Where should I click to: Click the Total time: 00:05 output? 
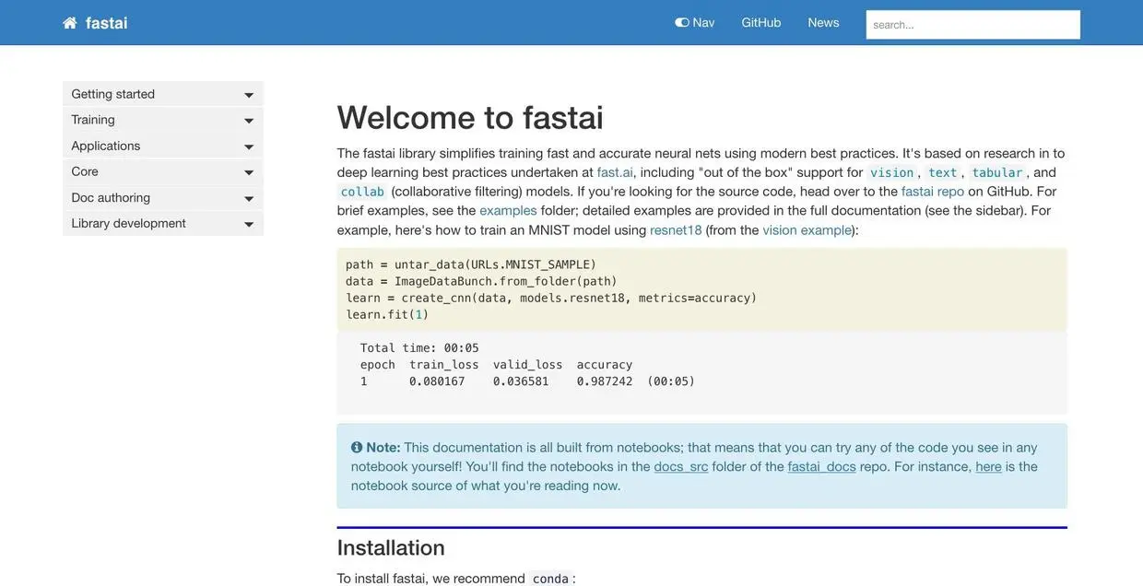(419, 347)
